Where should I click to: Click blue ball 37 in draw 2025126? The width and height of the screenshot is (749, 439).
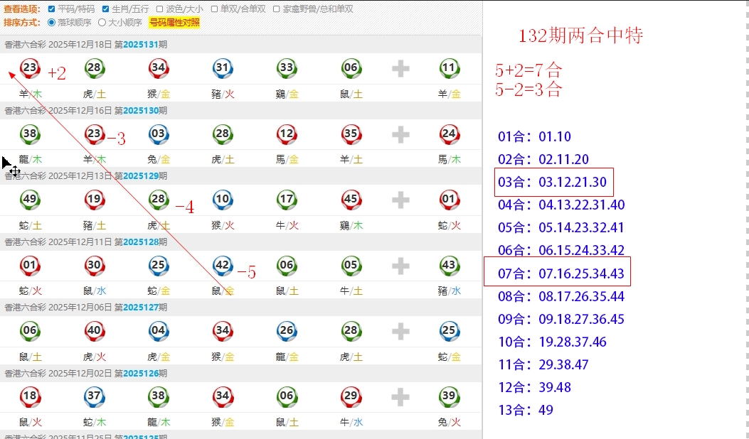94,397
